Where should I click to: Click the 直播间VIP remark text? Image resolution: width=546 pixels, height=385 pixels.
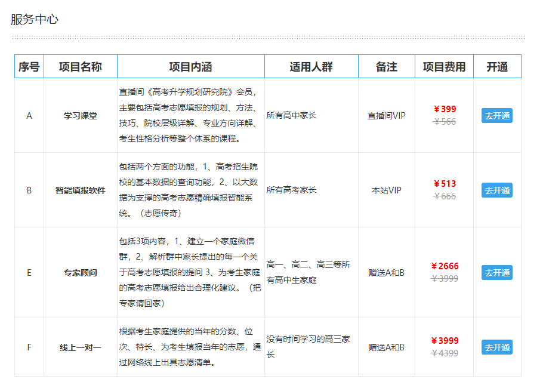(x=387, y=116)
